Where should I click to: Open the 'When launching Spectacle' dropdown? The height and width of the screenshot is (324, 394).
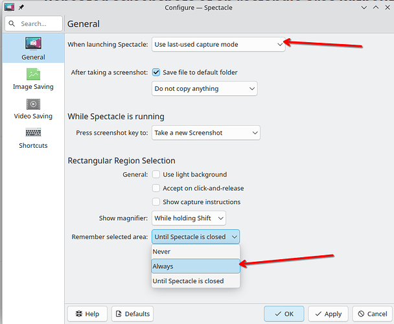pyautogui.click(x=218, y=45)
